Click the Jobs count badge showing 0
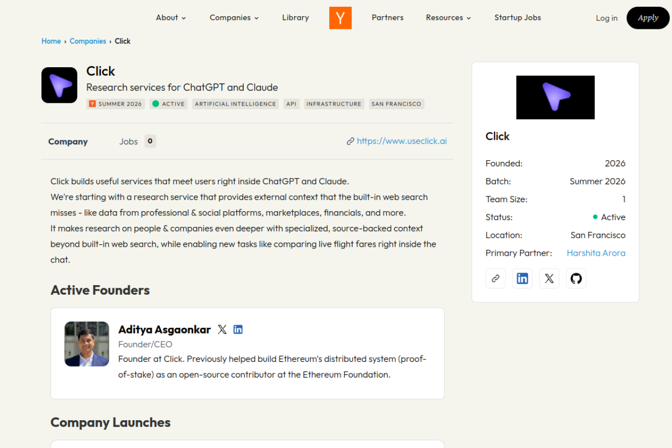This screenshot has width=672, height=448. [150, 141]
